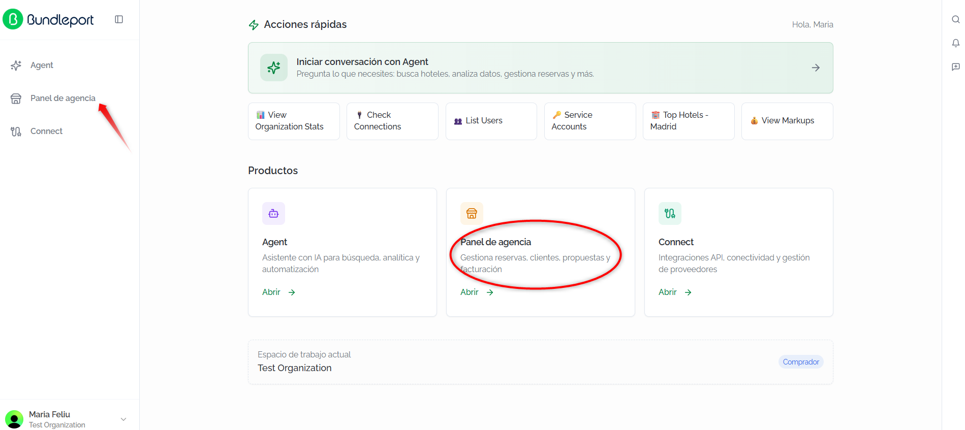Click the Panel de agencia storefront sidebar icon
965x430 pixels.
tap(16, 98)
